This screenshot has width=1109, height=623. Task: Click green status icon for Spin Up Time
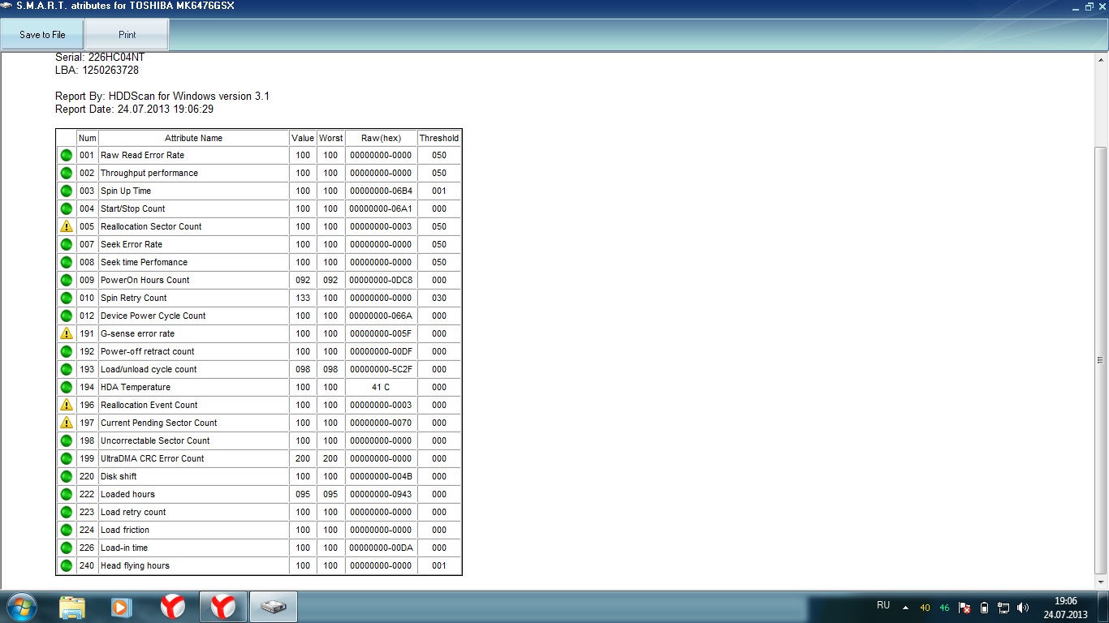pyautogui.click(x=67, y=191)
